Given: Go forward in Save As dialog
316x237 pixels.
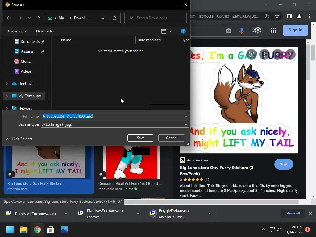Looking at the screenshot, I should (x=19, y=18).
